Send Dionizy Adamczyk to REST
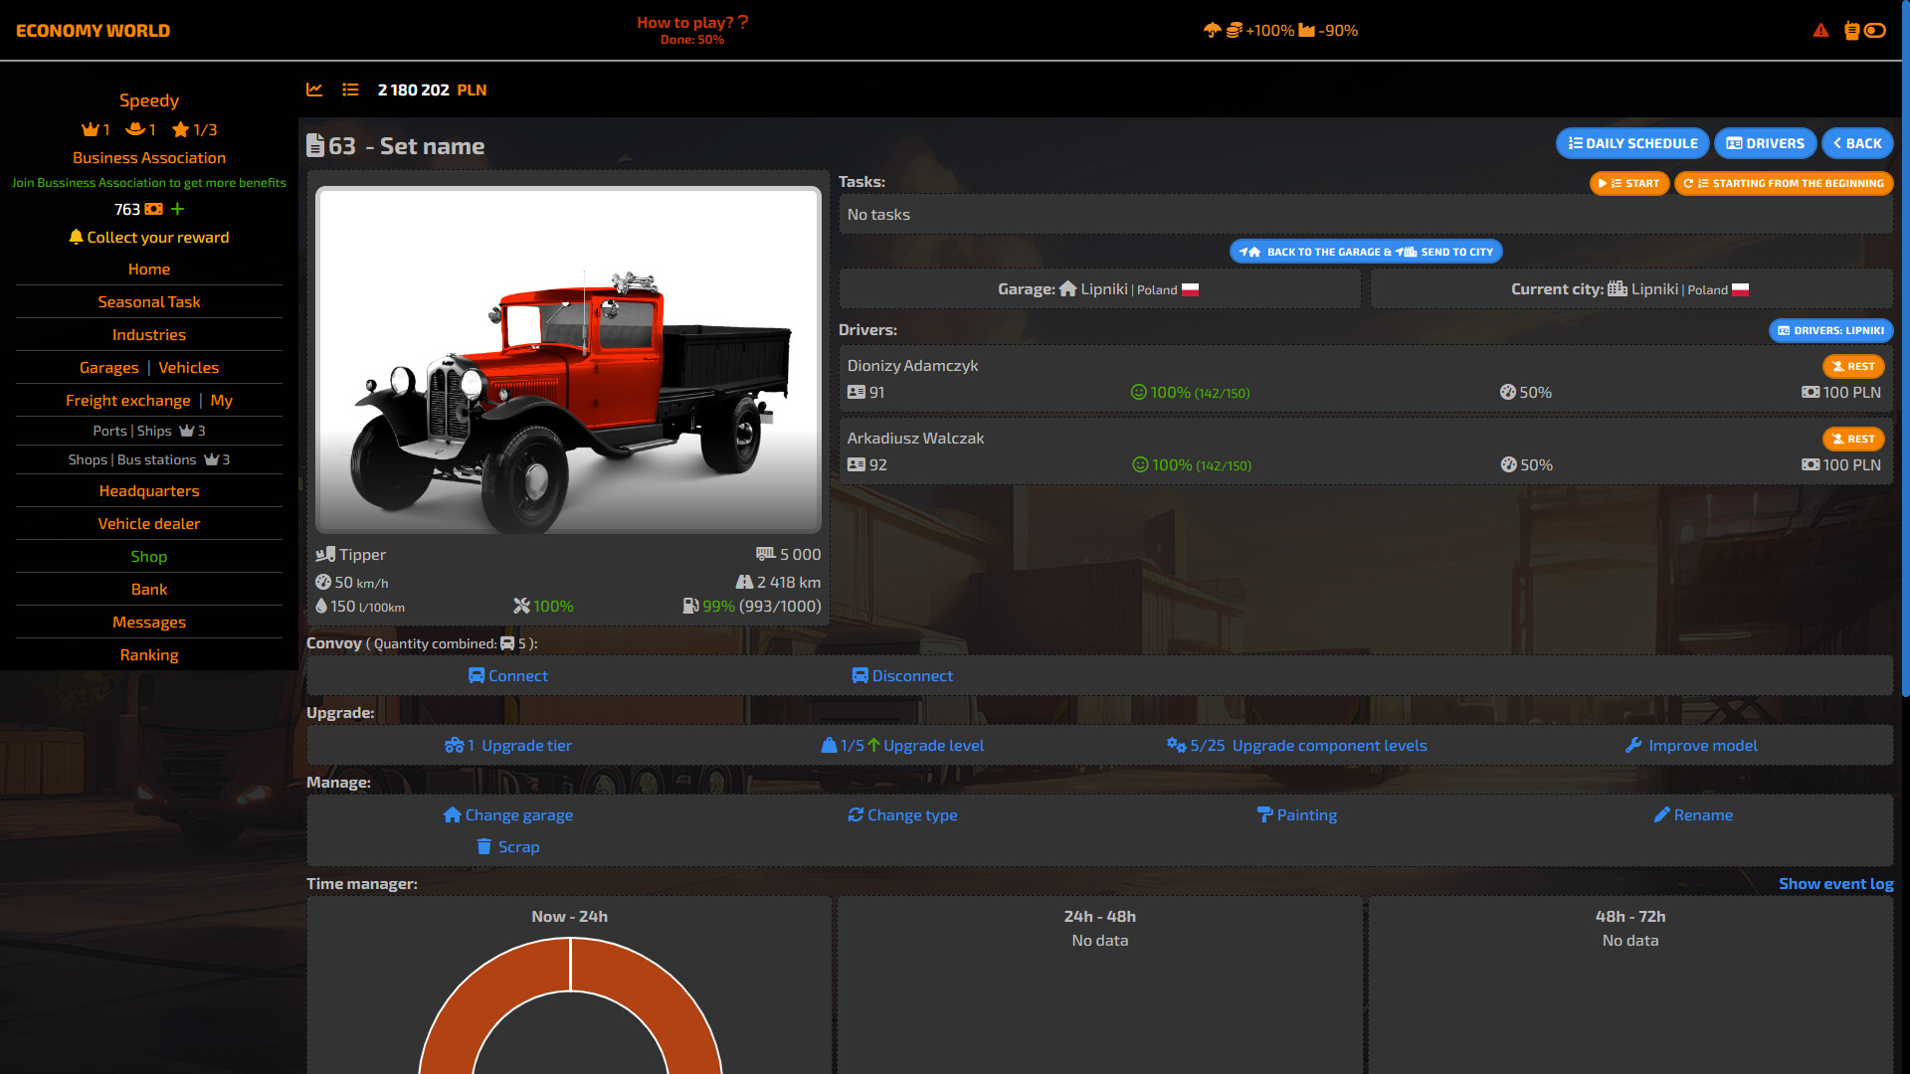 pos(1853,366)
